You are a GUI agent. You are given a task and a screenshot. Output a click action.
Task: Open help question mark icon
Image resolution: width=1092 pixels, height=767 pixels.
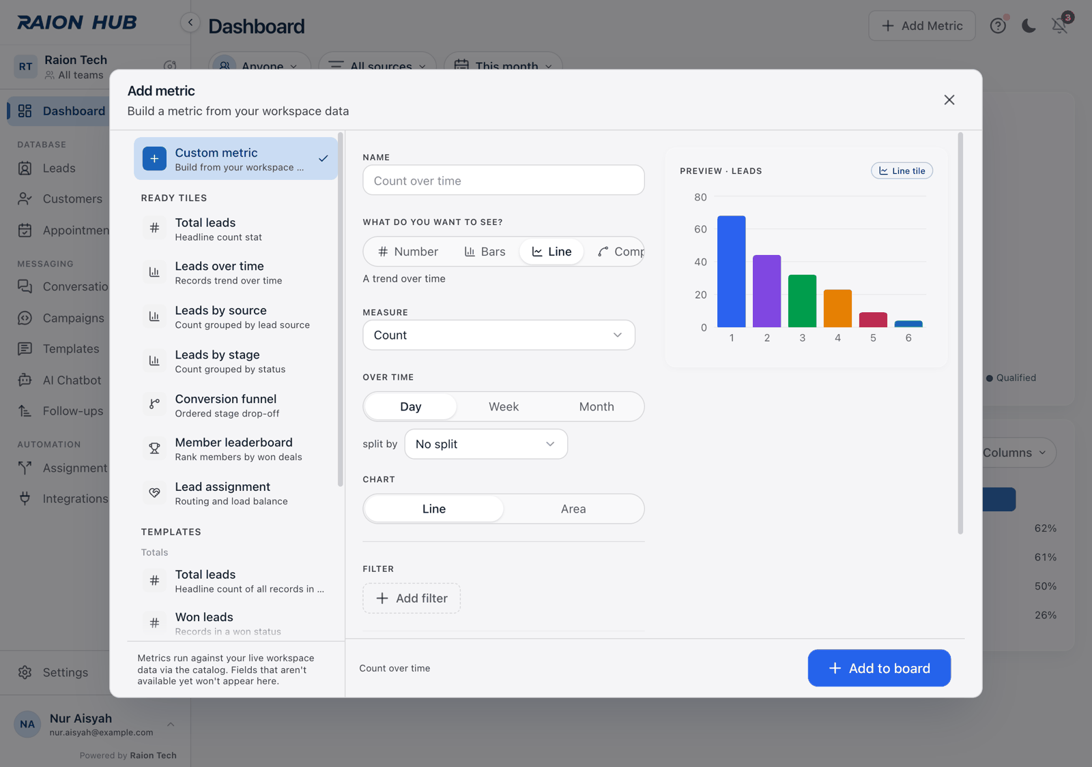click(x=998, y=26)
